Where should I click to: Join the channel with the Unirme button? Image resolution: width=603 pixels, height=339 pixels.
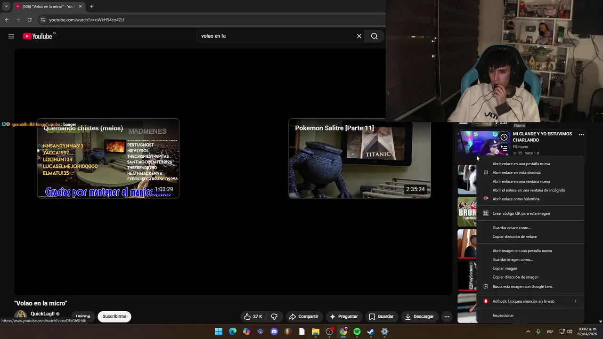click(x=83, y=316)
